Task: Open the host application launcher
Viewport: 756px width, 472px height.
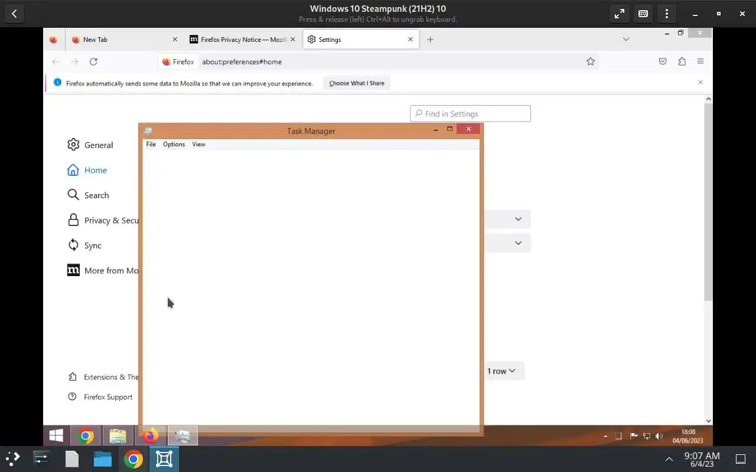Action: 13,458
